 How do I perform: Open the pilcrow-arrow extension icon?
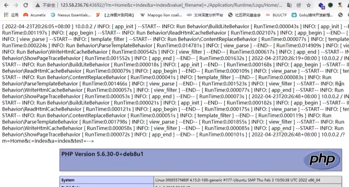340,5
